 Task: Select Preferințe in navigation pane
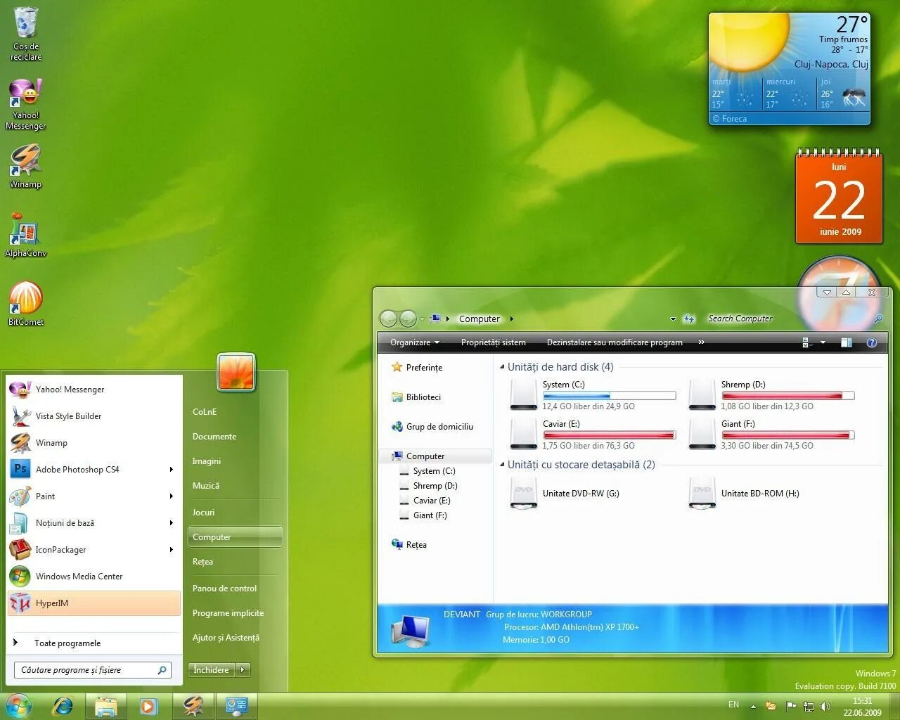(x=416, y=368)
